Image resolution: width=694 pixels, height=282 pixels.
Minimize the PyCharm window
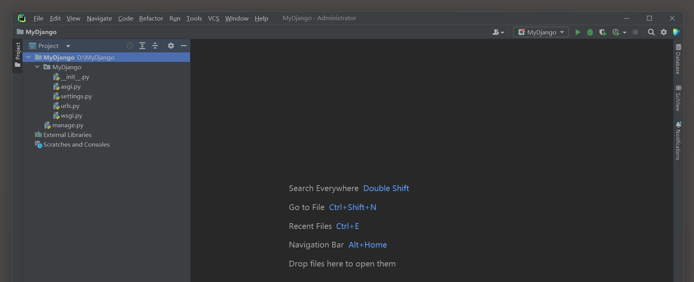coord(627,18)
